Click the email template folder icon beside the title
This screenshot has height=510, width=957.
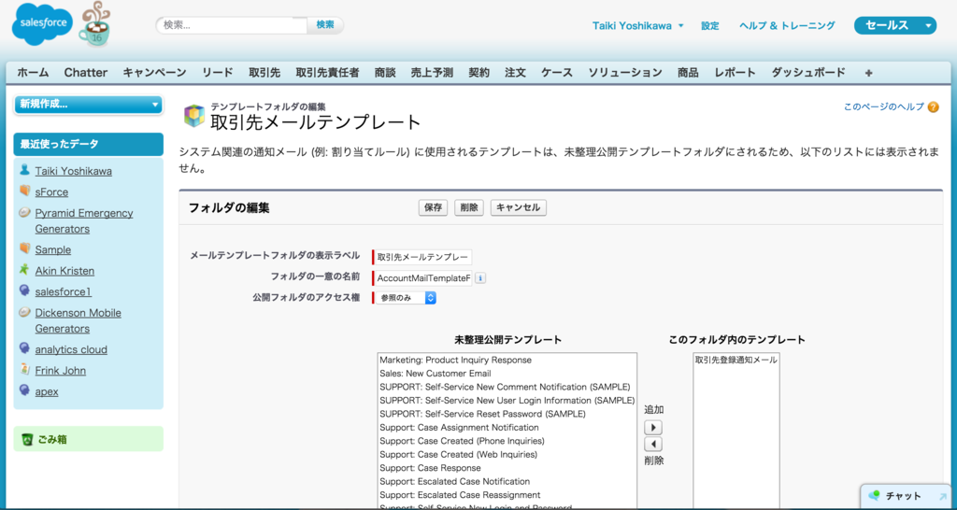194,115
